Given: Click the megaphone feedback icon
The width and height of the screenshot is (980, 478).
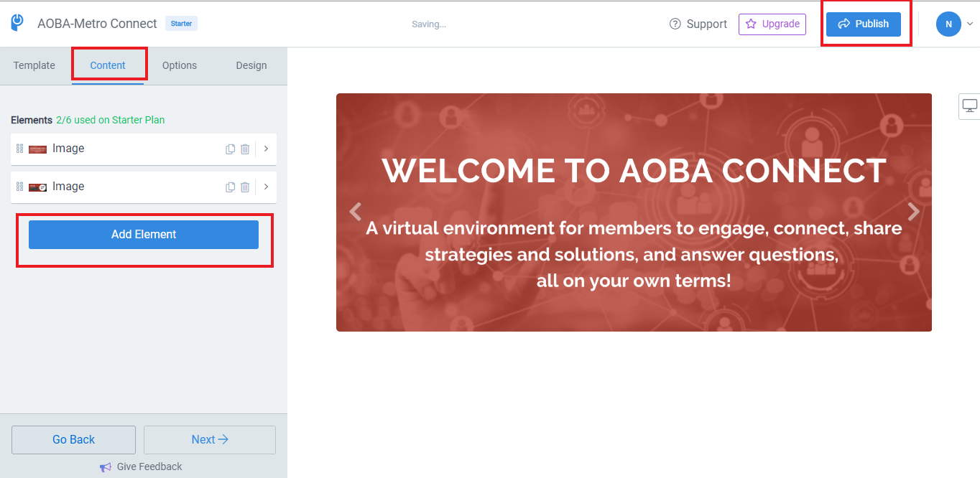Looking at the screenshot, I should tap(106, 467).
